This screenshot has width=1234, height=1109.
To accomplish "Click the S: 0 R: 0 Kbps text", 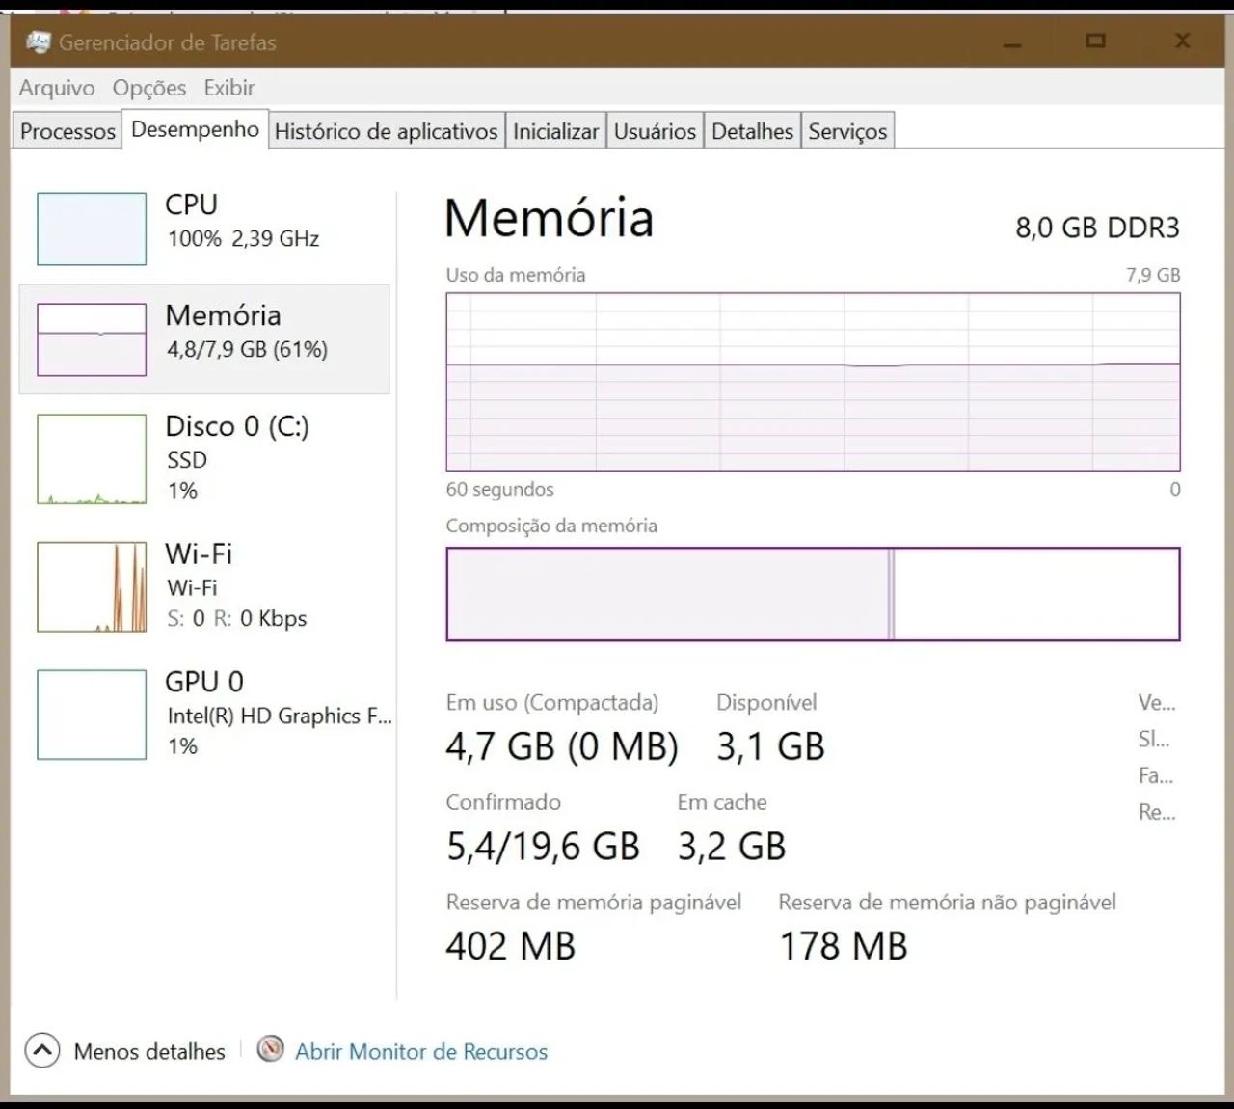I will pos(237,618).
